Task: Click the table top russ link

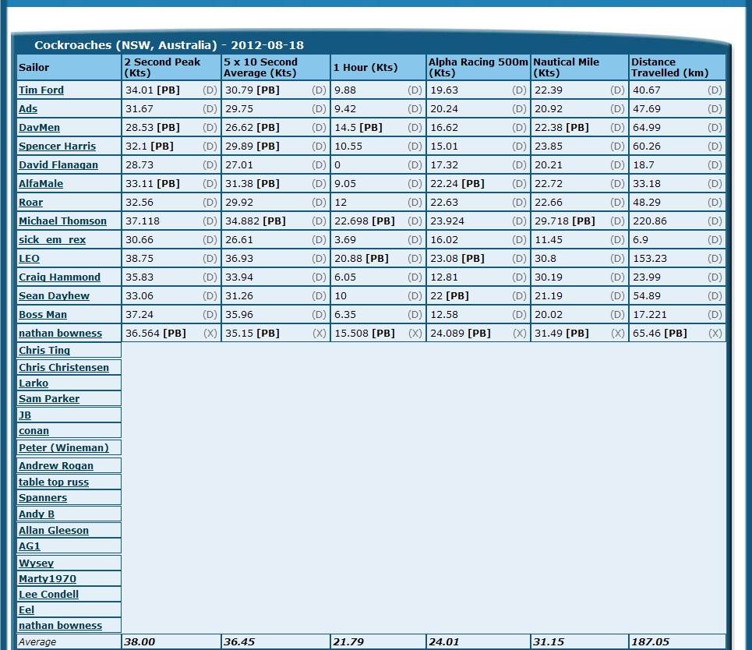Action: coord(54,482)
